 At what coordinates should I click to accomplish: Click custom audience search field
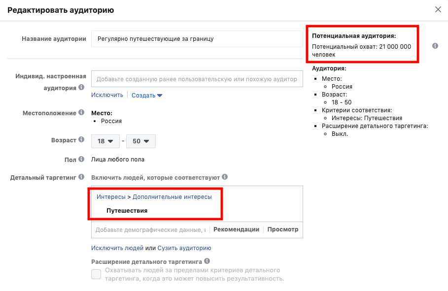tap(197, 79)
